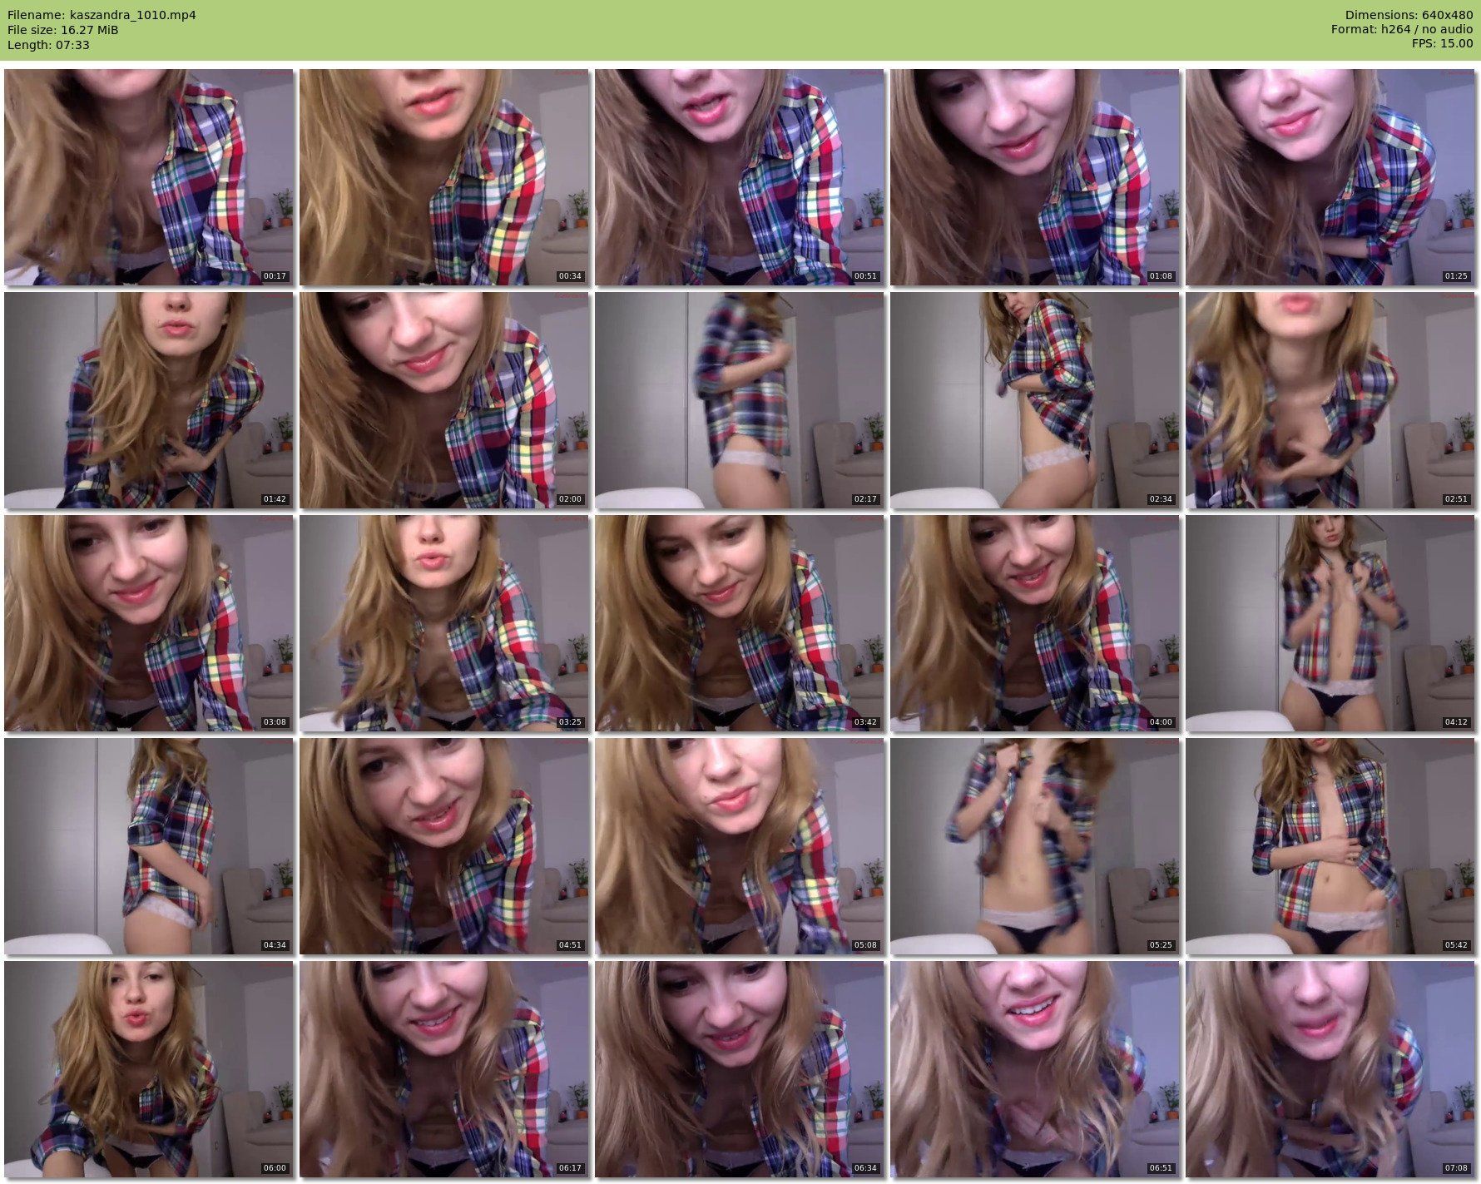Click the thumbnail marked 00:51
The image size is (1481, 1184).
tap(740, 177)
